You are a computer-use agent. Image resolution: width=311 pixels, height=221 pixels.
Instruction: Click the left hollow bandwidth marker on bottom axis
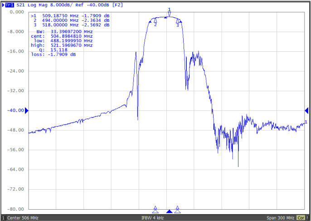[x=155, y=210]
